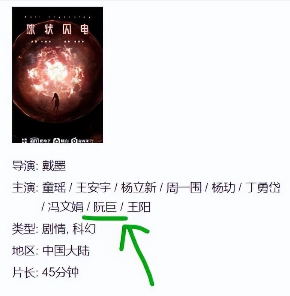The height and width of the screenshot is (296, 290).
Task: Click actor name 杨立新
Action: coord(138,188)
